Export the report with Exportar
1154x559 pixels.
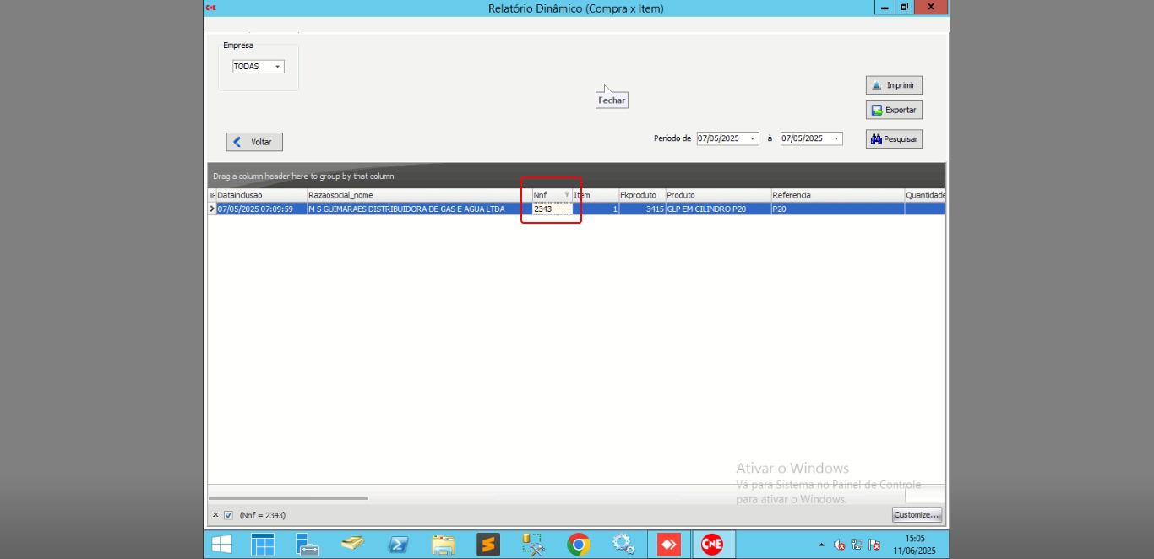coord(894,110)
